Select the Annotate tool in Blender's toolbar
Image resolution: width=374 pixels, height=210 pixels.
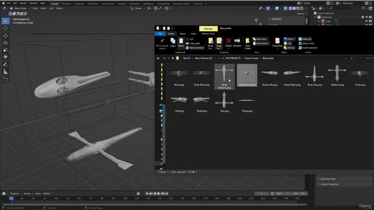(5, 65)
